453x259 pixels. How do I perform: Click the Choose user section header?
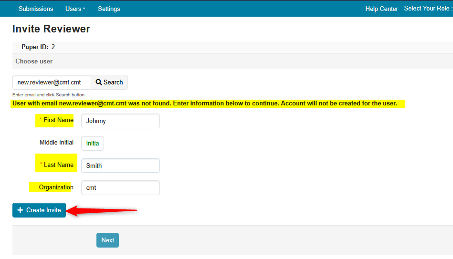point(34,61)
